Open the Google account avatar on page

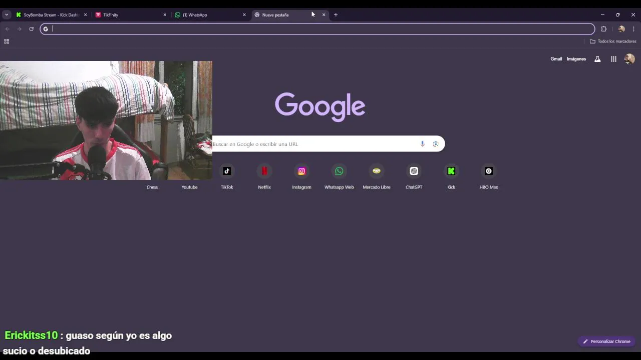629,59
